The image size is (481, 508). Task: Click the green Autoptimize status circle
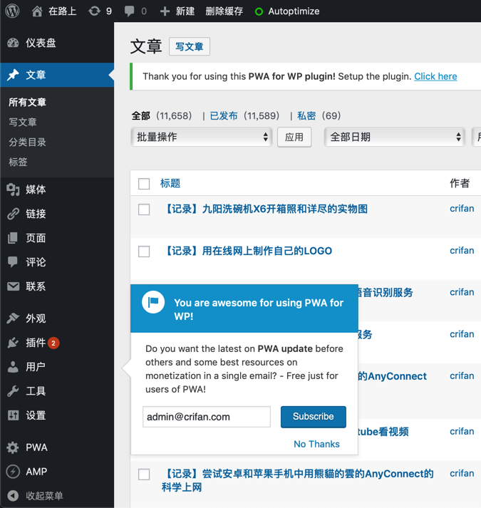click(x=259, y=11)
